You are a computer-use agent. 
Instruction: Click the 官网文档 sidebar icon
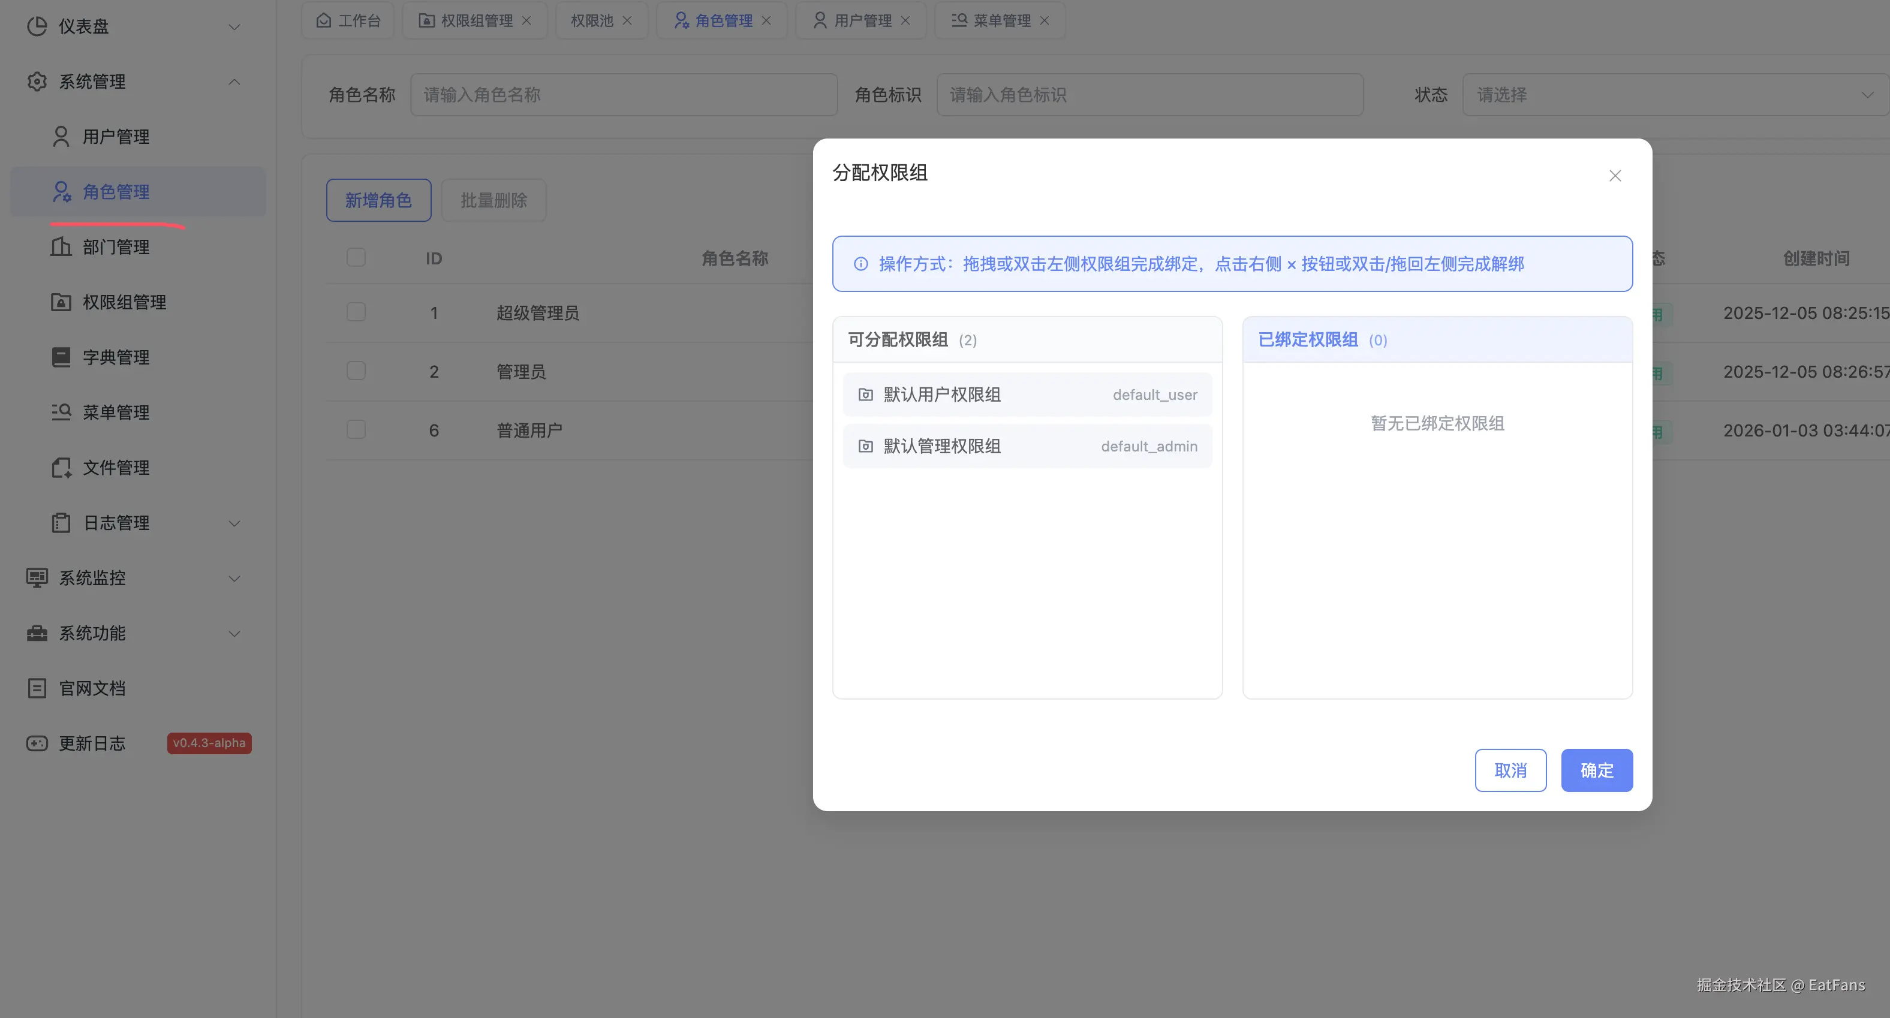[x=37, y=688]
